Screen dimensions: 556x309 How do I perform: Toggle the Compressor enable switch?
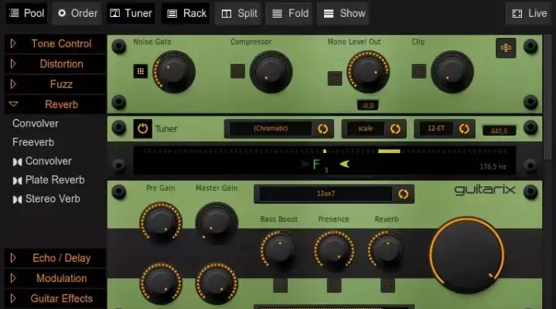coord(237,72)
